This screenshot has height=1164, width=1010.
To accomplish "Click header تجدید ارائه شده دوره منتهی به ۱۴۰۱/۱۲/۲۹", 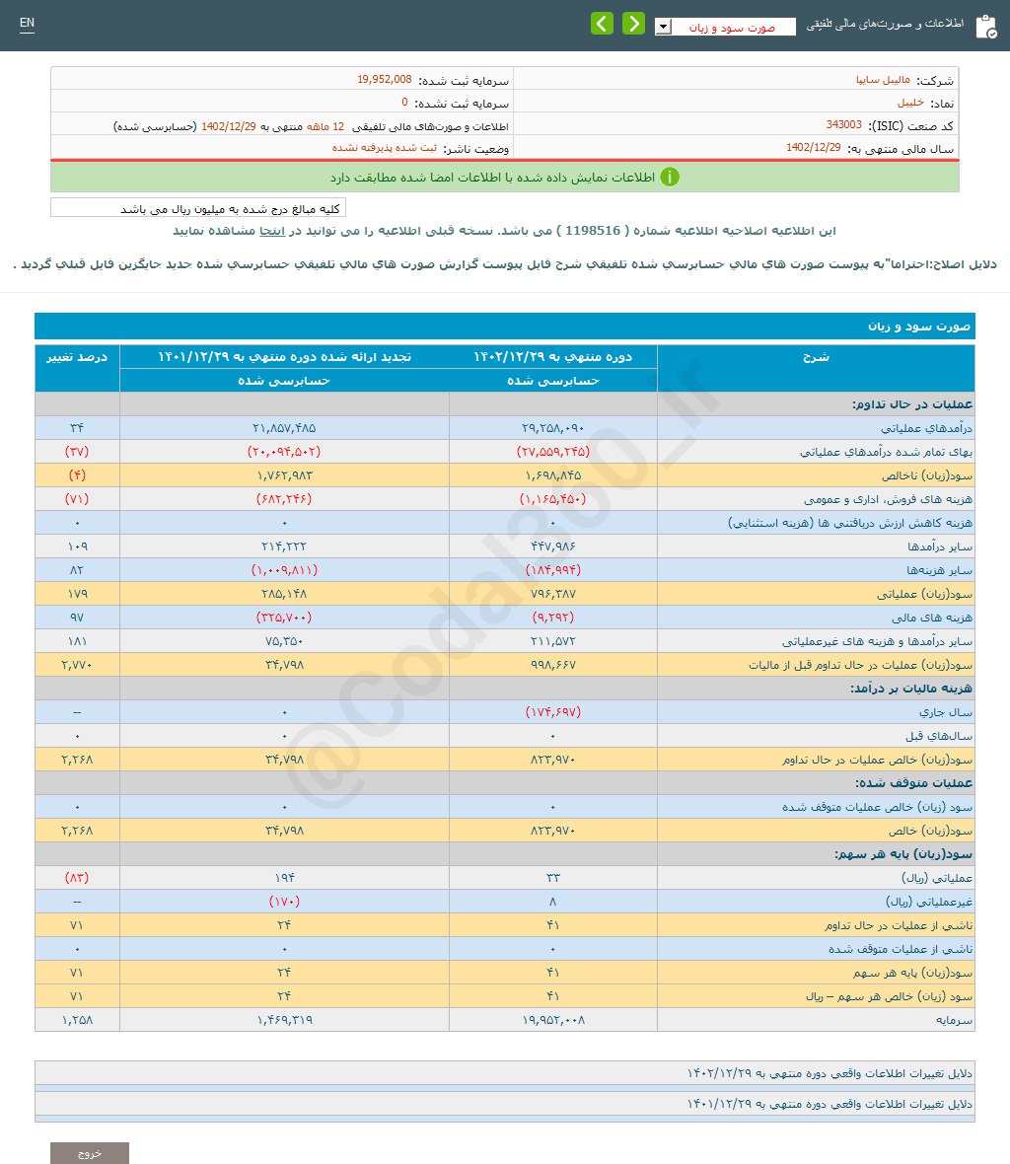I will pyautogui.click(x=284, y=357).
